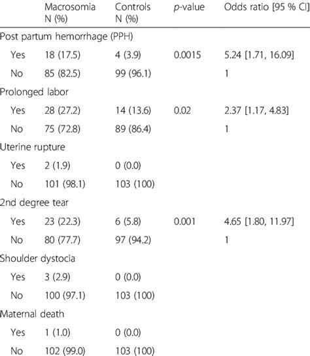Click the Post partum hemorrhage (PPH) row label

coord(66,37)
